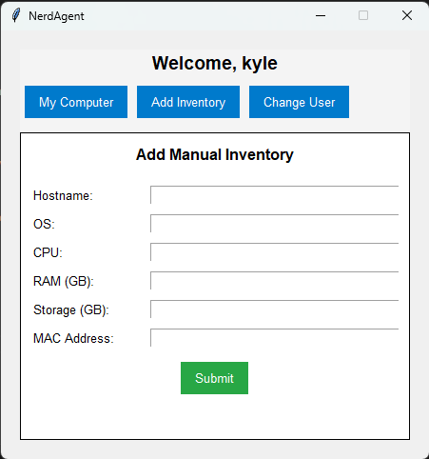Click the Add Manual Inventory title

(215, 155)
